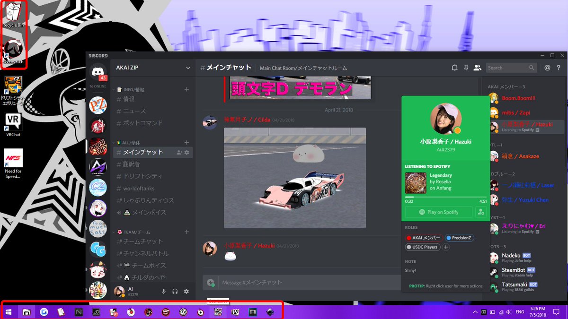This screenshot has width=568, height=319.
Task: Open Windows action center notifications
Action: tap(556, 312)
